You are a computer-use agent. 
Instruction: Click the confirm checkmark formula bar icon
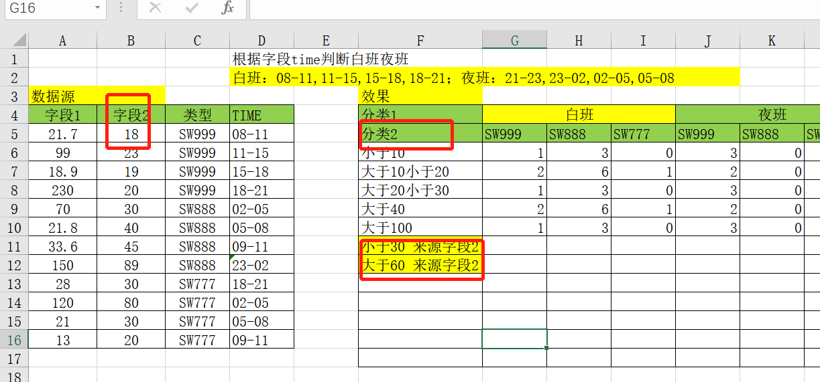pyautogui.click(x=192, y=8)
